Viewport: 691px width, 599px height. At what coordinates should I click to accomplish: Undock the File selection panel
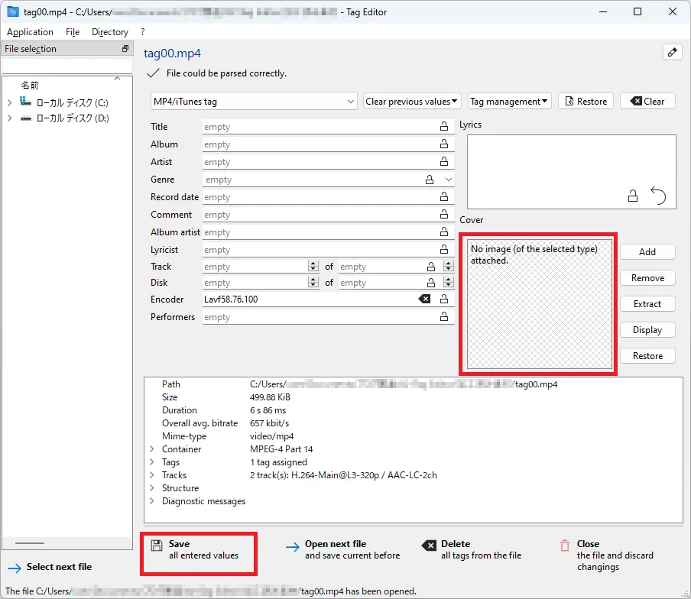(125, 49)
